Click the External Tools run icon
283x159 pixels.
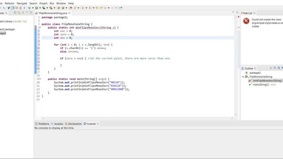(x=51, y=8)
